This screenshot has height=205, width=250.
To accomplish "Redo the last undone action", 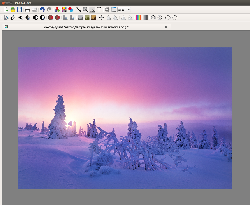I will pos(49,9).
